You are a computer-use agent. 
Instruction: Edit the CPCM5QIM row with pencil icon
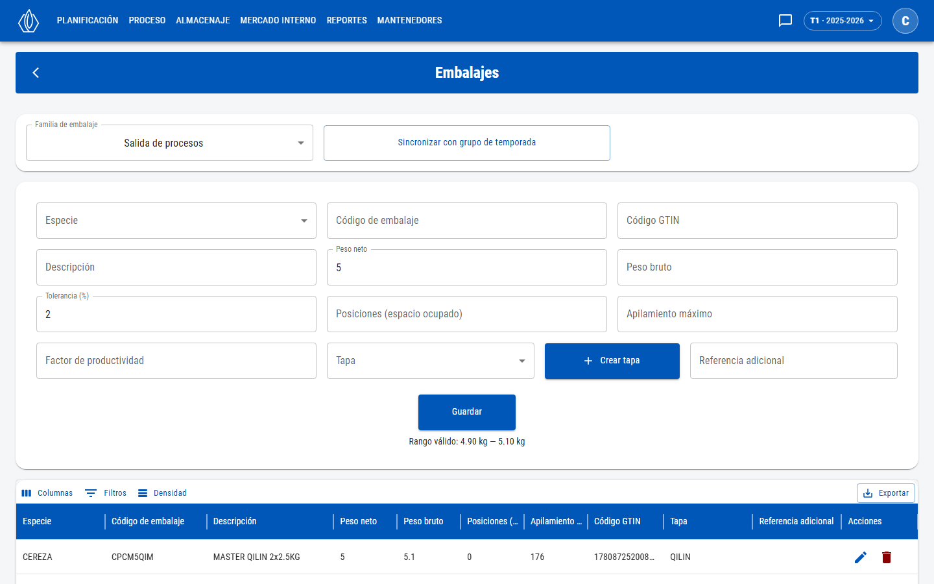[861, 557]
